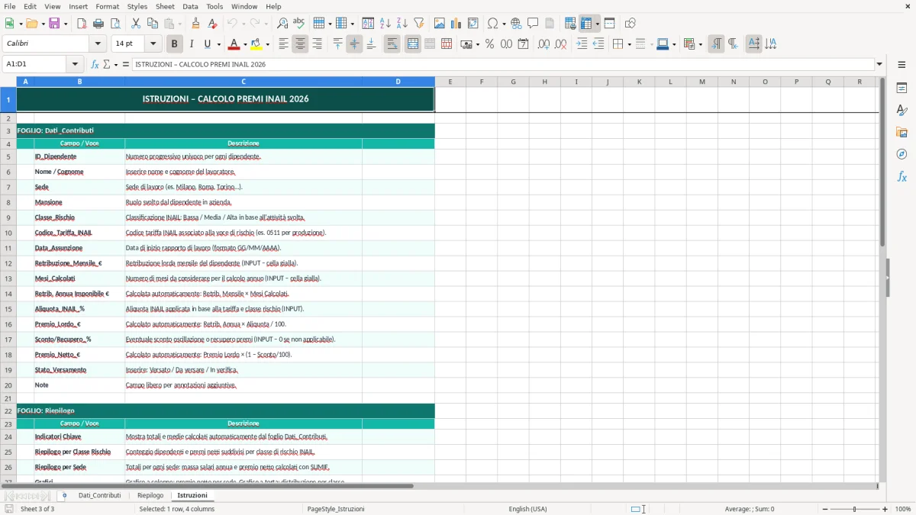
Task: Select the Clone Formatting paintbrush
Action: click(195, 24)
